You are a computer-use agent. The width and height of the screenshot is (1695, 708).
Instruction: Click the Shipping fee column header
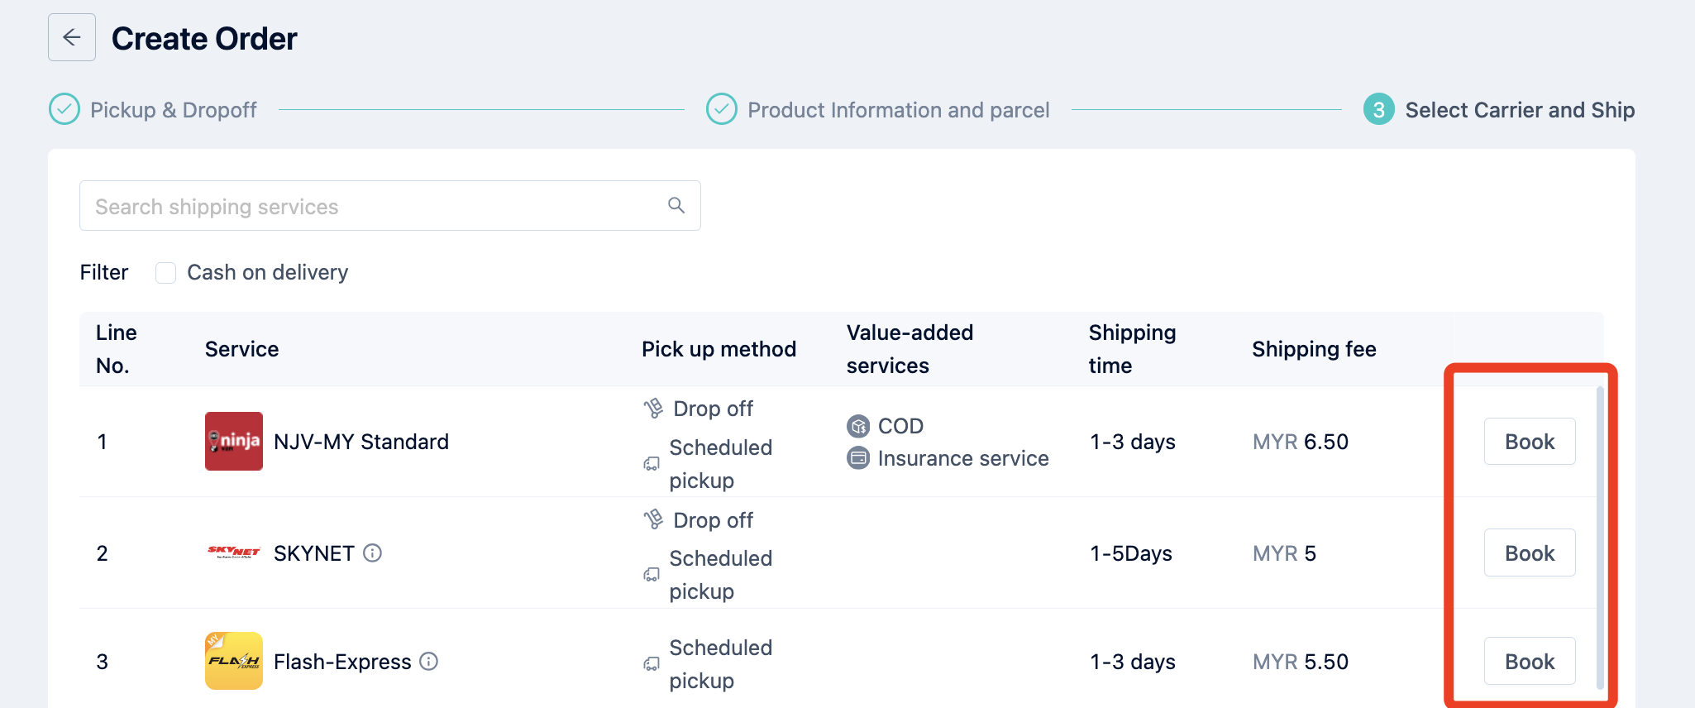click(1314, 349)
